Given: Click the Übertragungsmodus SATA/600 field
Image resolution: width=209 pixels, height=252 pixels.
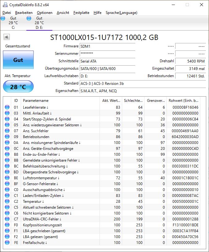Looking at the screenshot, I should [x=107, y=69].
